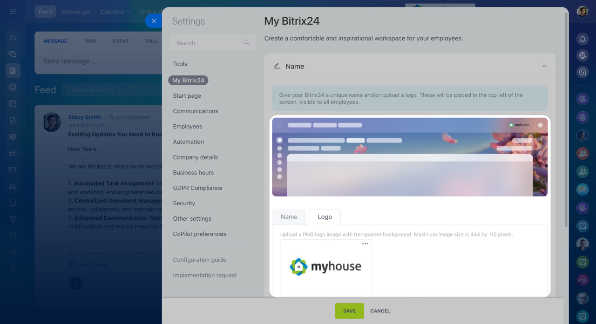Viewport: 596px width, 324px height.
Task: Open the people group icon in left sidebar
Action: pos(13,186)
